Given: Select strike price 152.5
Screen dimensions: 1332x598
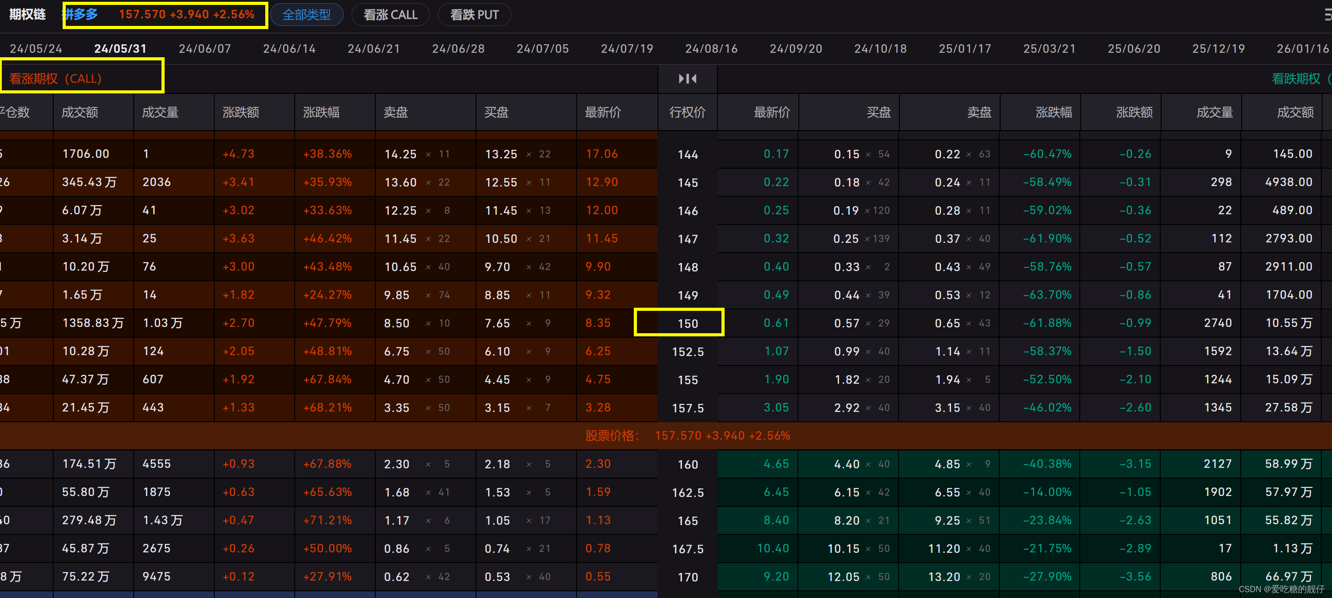Looking at the screenshot, I should tap(688, 352).
